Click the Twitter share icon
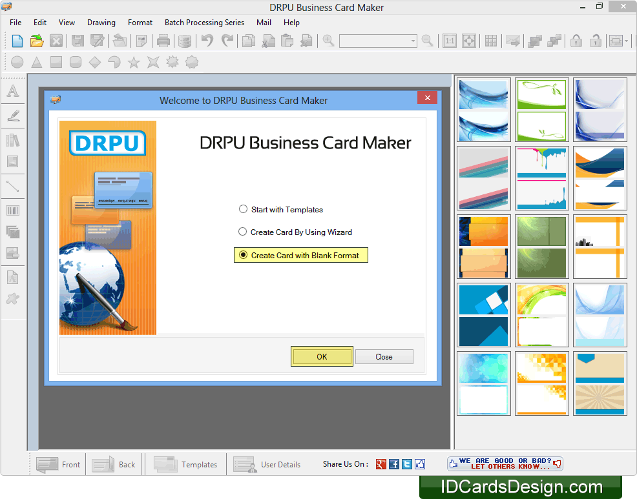Image resolution: width=637 pixels, height=499 pixels. pyautogui.click(x=407, y=464)
